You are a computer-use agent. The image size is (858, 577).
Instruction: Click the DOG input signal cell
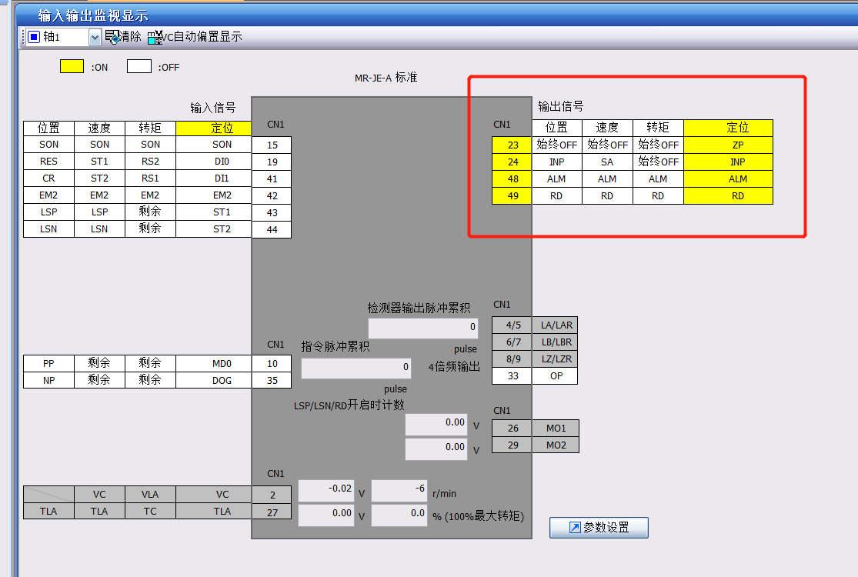(222, 380)
